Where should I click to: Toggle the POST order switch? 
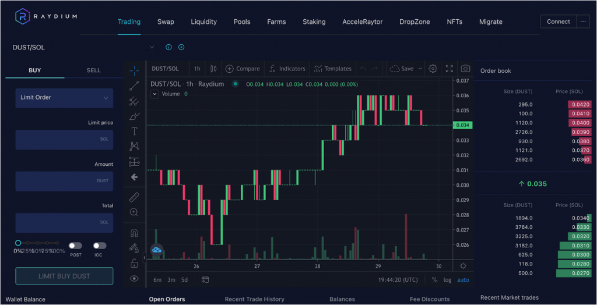click(x=75, y=246)
